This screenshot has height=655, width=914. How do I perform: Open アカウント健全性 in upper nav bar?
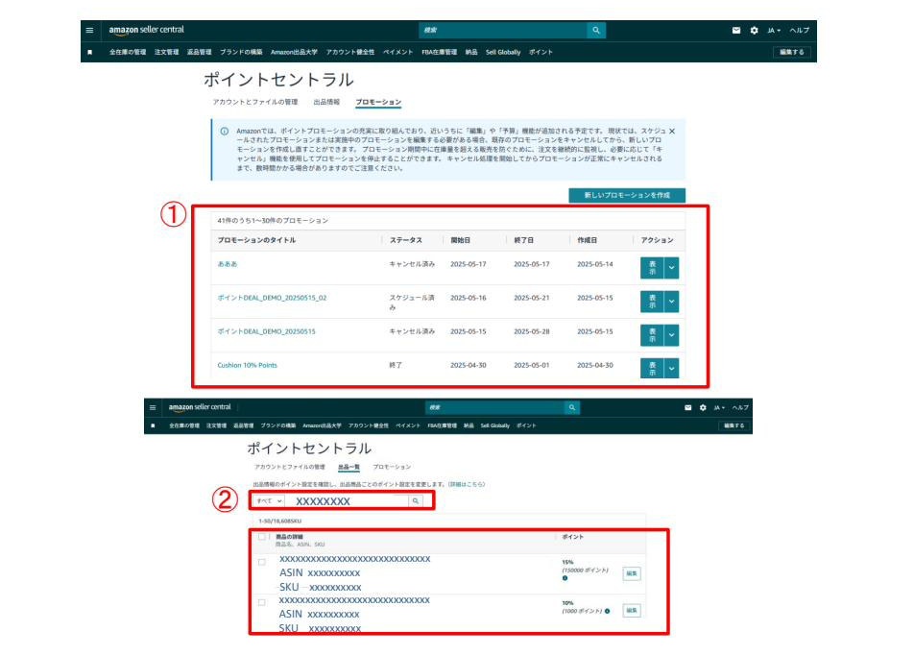pos(350,52)
